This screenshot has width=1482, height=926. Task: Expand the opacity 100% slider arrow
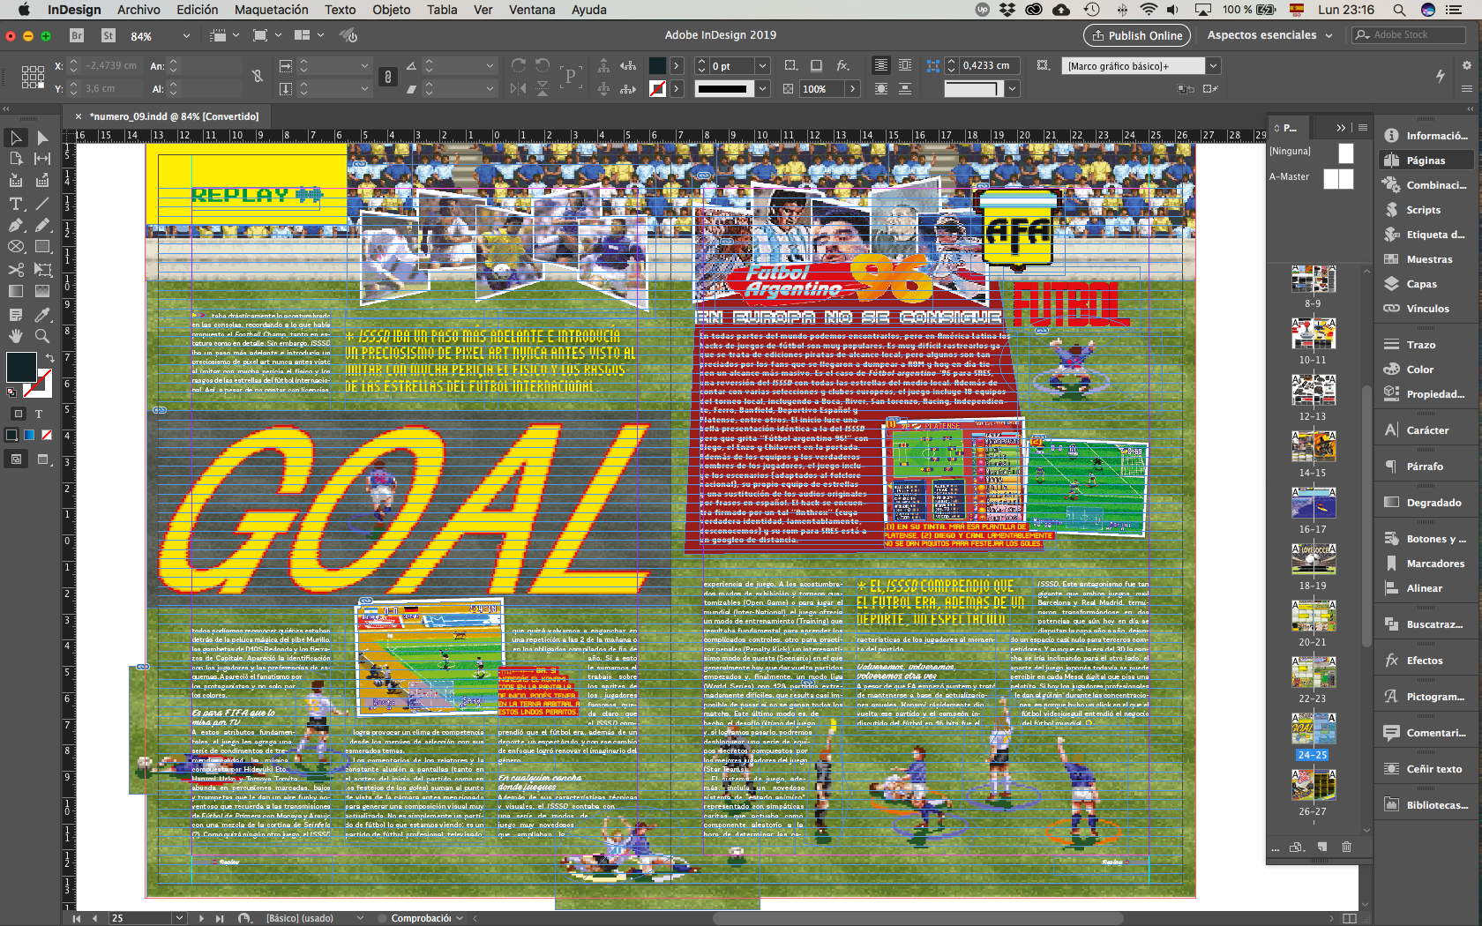(852, 88)
